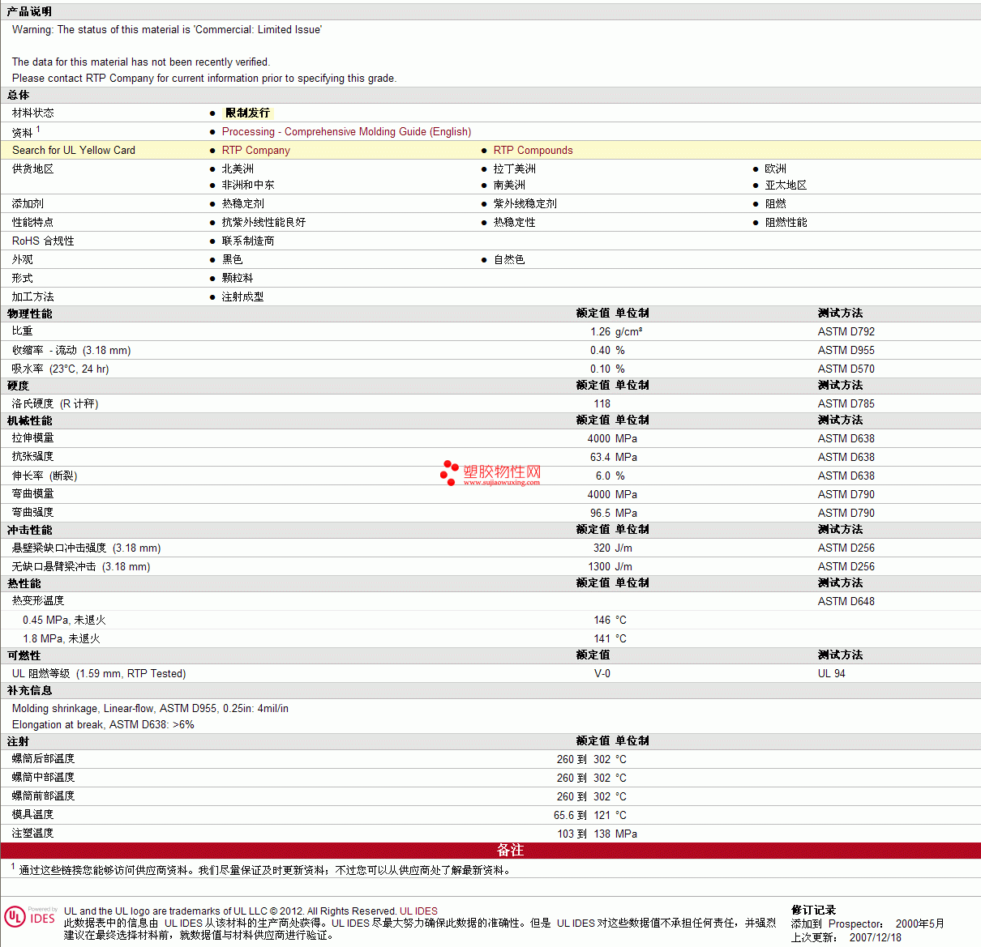Screen dimensions: 981x947
Task: Click the V-0 flame rating value
Action: 602,673
